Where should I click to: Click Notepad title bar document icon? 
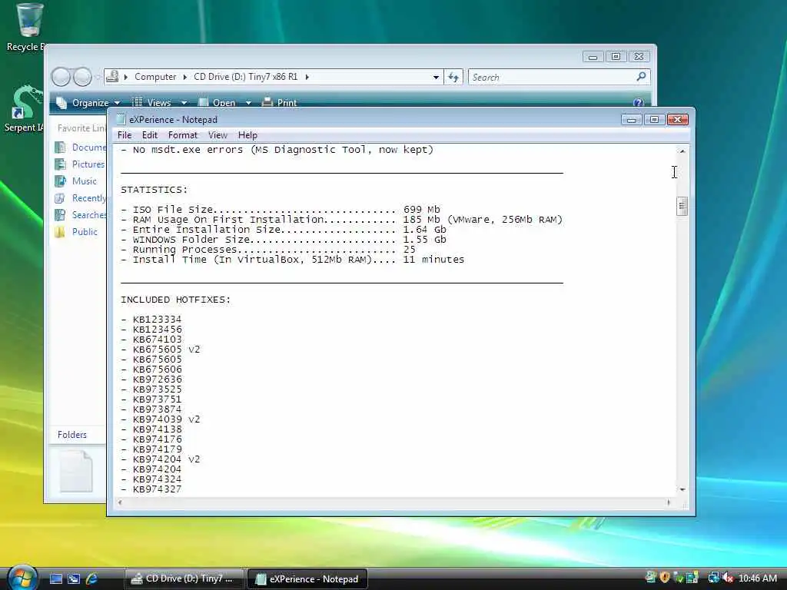tap(121, 119)
